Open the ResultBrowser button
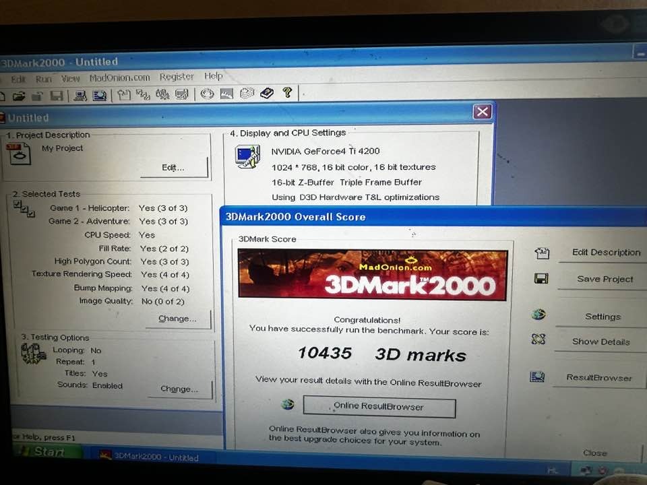 [x=598, y=378]
